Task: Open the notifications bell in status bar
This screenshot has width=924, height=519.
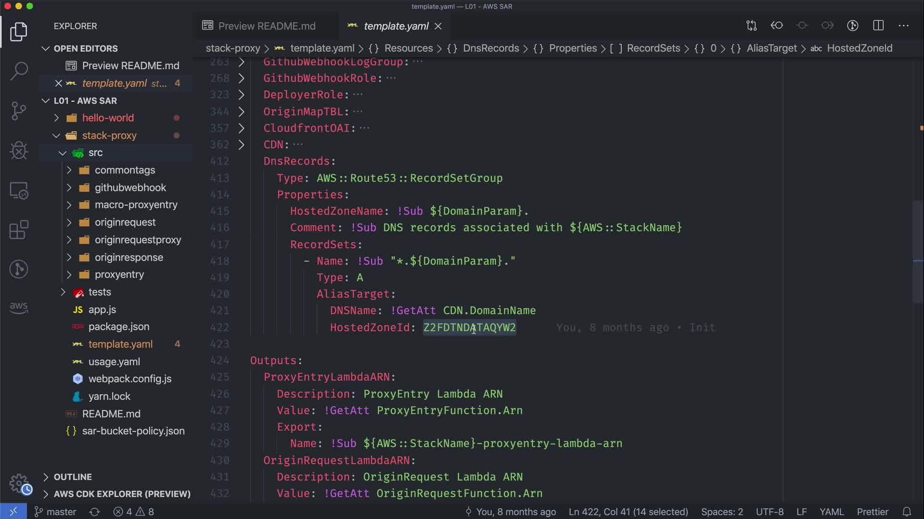Action: [907, 512]
